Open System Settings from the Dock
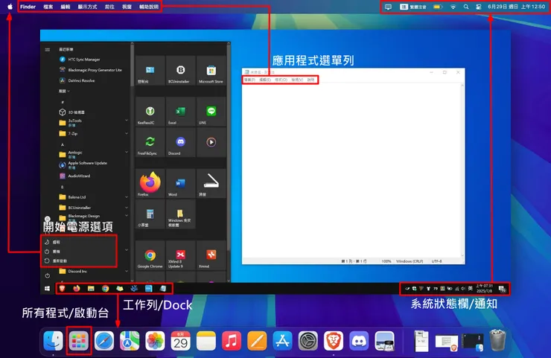This screenshot has height=358, width=551. coord(308,341)
